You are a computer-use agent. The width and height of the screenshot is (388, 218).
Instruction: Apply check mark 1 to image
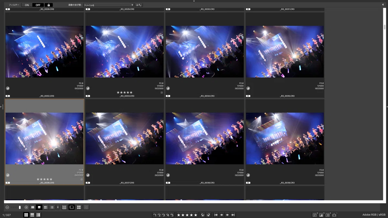pos(155,215)
